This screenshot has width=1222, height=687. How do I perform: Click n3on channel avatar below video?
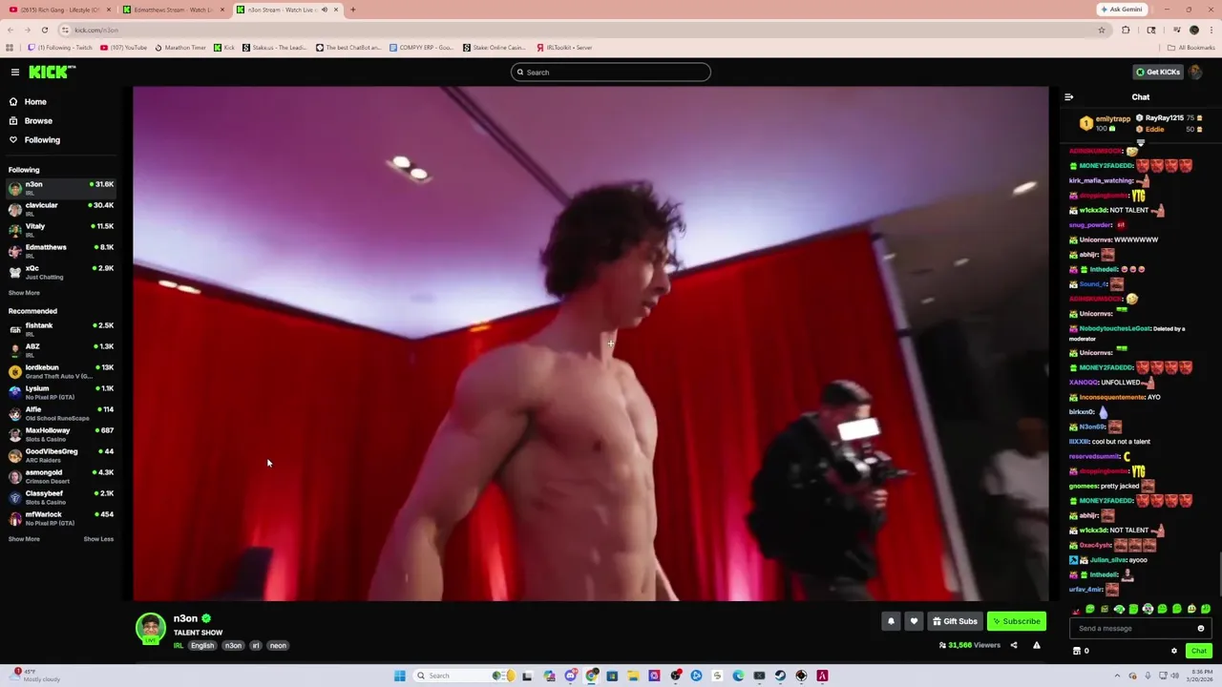pyautogui.click(x=150, y=628)
